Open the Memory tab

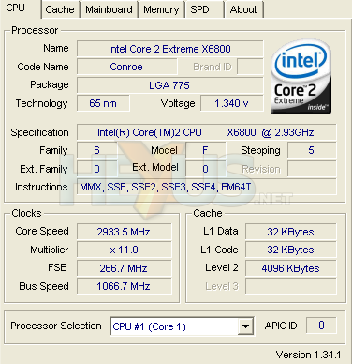click(161, 9)
